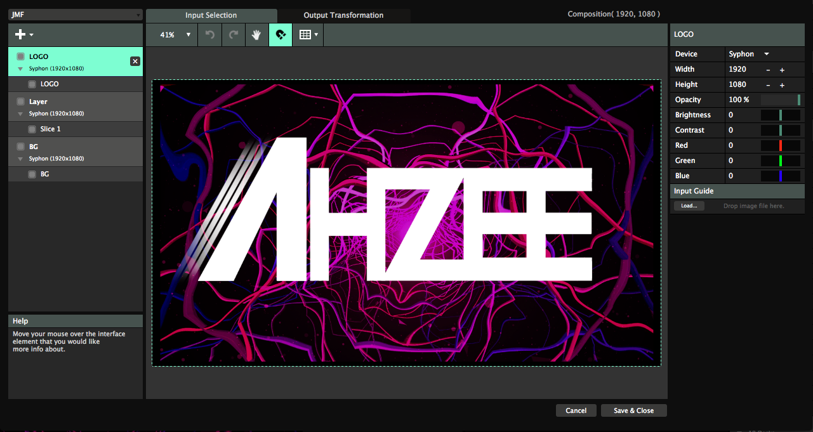Toggle the BG slice checkbox
The height and width of the screenshot is (432, 813).
pos(32,174)
